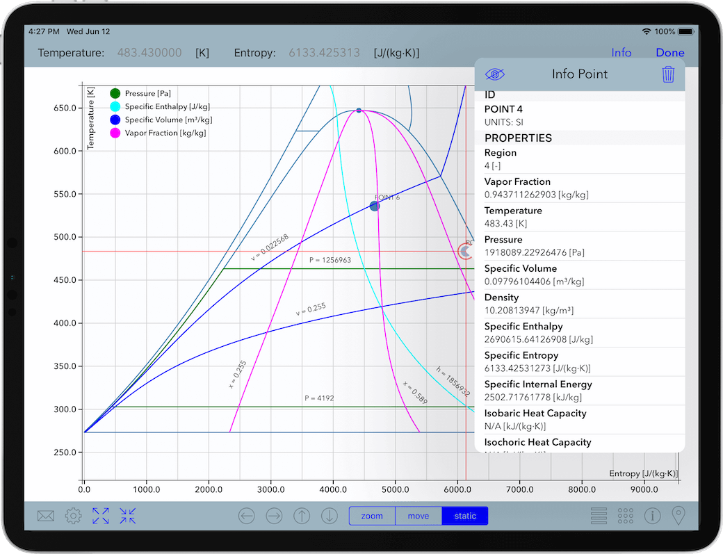Select the Temperature value field
Screen dimensions: 723x554
[x=149, y=53]
